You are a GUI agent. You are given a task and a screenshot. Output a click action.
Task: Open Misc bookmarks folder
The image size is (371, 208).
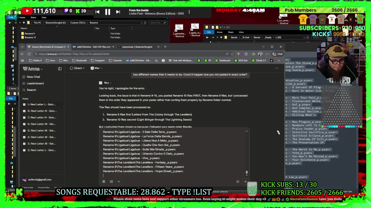point(63,61)
